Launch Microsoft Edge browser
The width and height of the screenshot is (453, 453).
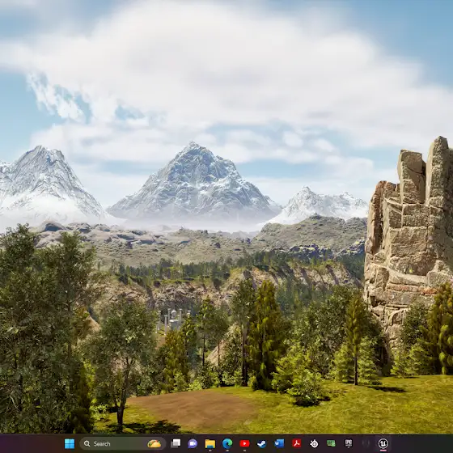pos(227,443)
